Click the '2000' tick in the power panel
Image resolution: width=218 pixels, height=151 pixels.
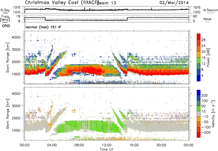pyautogui.click(x=16, y=62)
